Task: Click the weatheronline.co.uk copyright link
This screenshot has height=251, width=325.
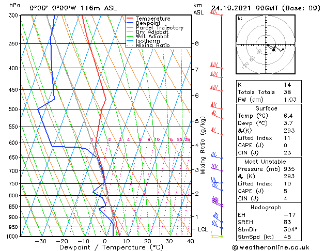Action: 271,247
